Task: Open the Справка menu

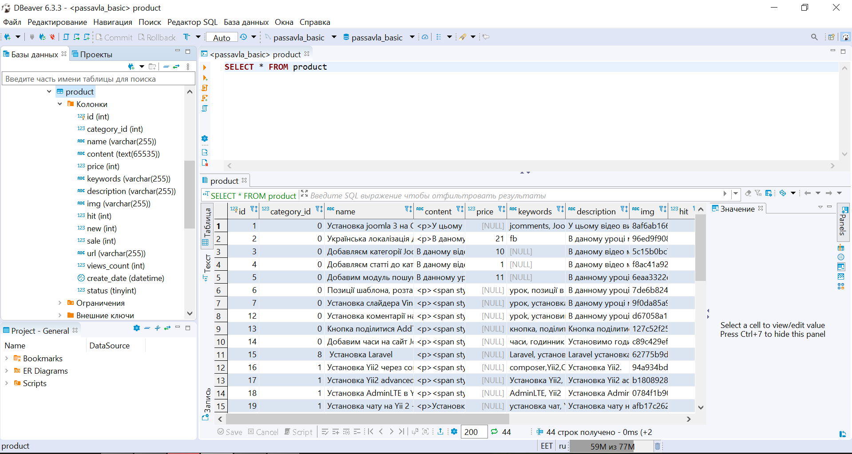Action: tap(315, 22)
